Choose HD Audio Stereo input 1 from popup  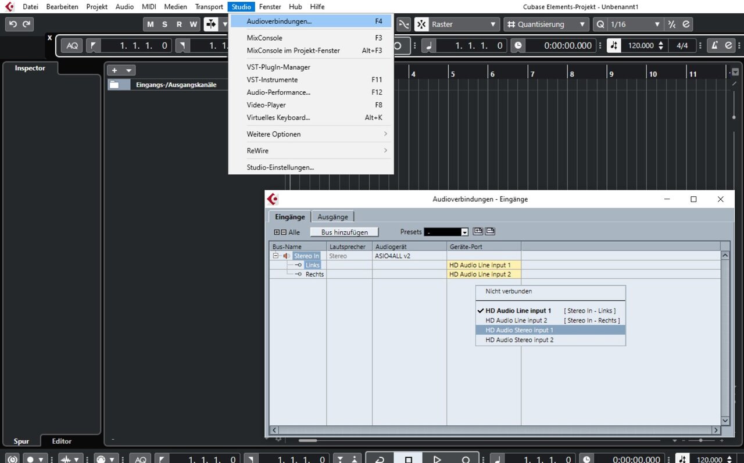(550, 330)
